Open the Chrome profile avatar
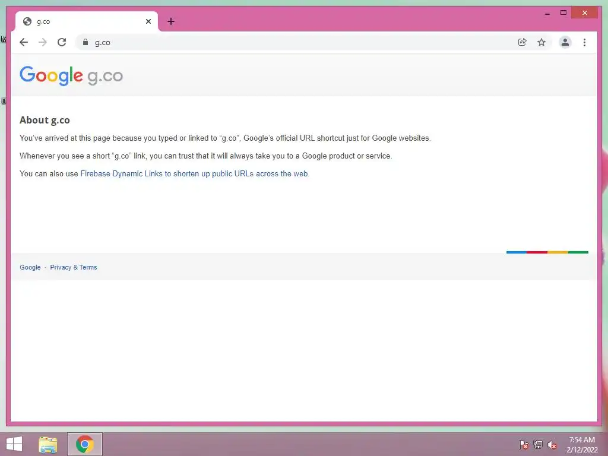 565,42
